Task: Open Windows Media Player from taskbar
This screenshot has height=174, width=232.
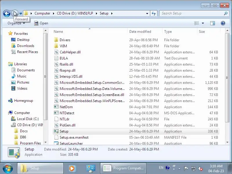Action: click(x=72, y=168)
